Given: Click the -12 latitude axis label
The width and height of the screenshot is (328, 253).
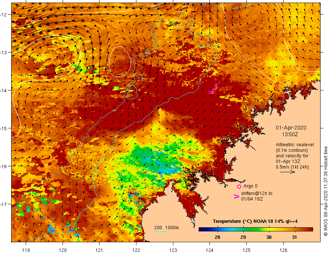Looking at the screenshot, I should click(x=4, y=15).
